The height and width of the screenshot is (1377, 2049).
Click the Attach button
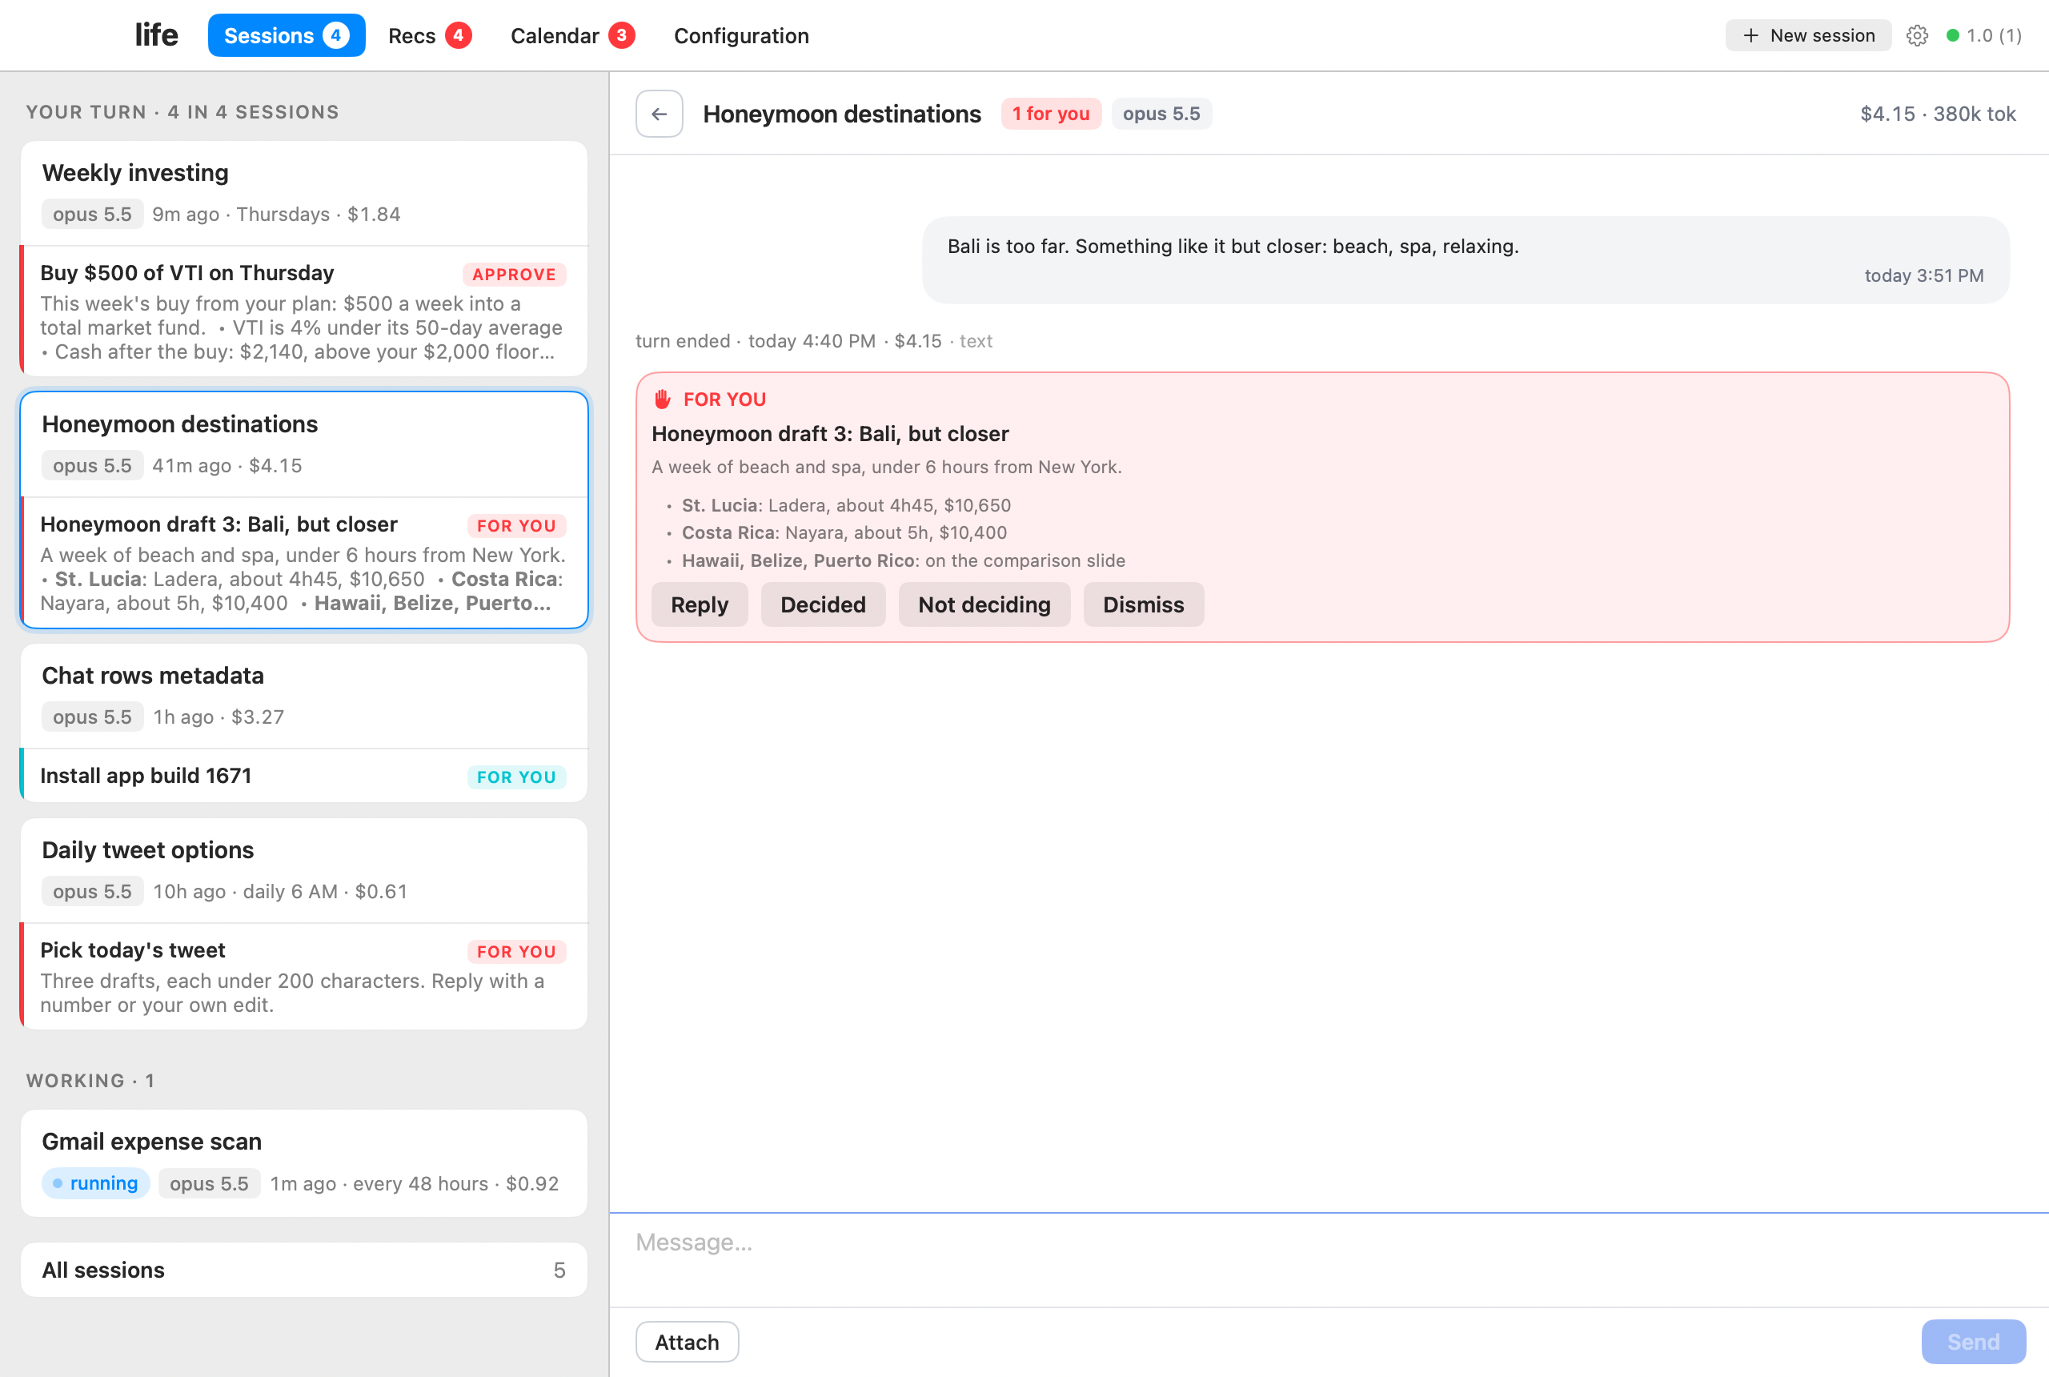click(x=688, y=1343)
